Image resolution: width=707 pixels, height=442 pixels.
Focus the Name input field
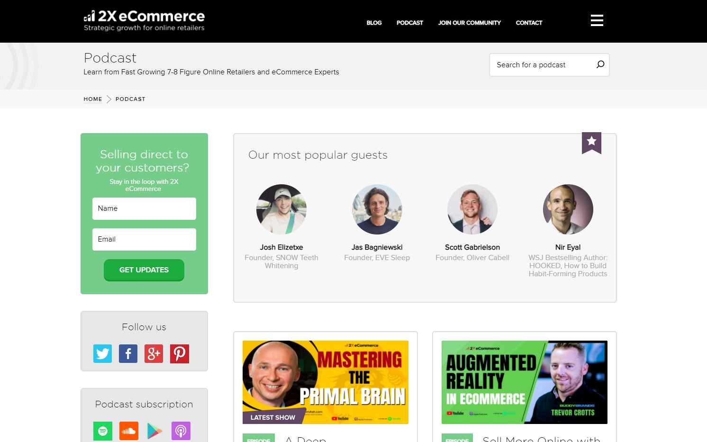point(144,208)
